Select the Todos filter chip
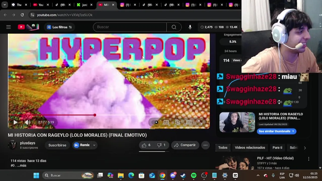322x181 pixels. coord(223,148)
